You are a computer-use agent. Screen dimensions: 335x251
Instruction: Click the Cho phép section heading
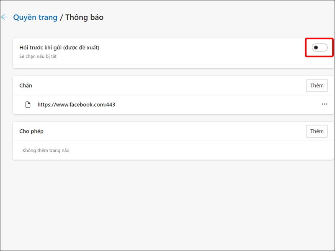pyautogui.click(x=31, y=131)
